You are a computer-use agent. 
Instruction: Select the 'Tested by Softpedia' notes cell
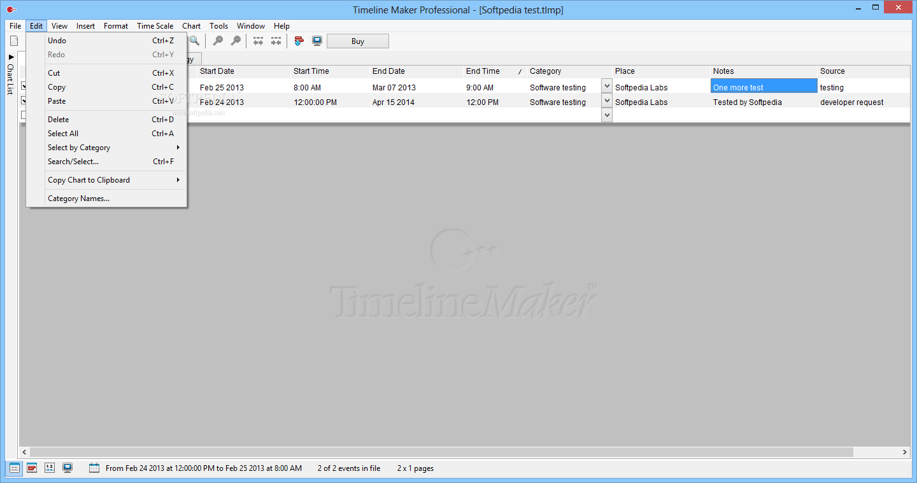point(764,102)
